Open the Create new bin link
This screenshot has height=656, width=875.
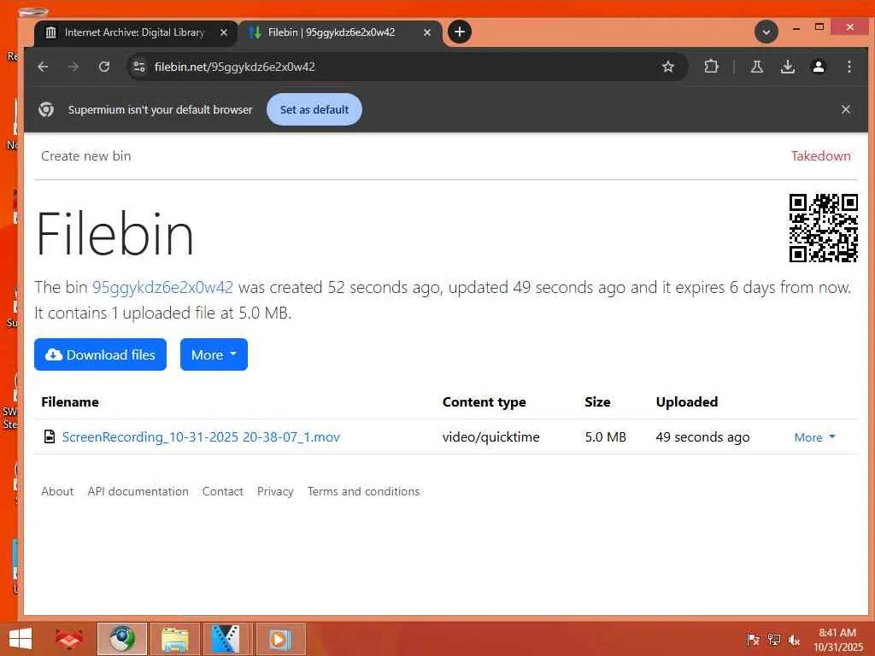86,156
